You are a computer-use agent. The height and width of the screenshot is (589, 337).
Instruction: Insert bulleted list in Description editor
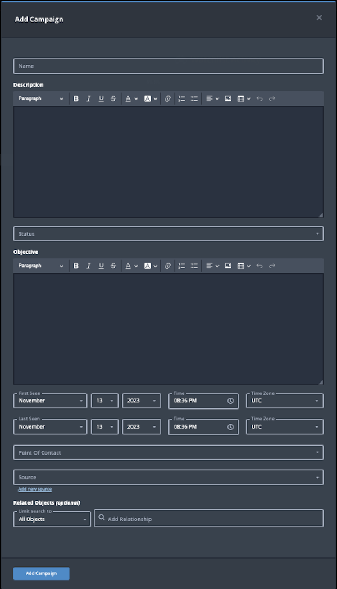[x=194, y=98]
